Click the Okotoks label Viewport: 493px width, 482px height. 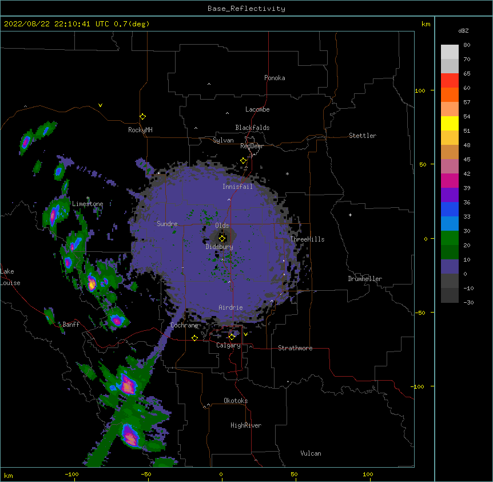point(236,401)
